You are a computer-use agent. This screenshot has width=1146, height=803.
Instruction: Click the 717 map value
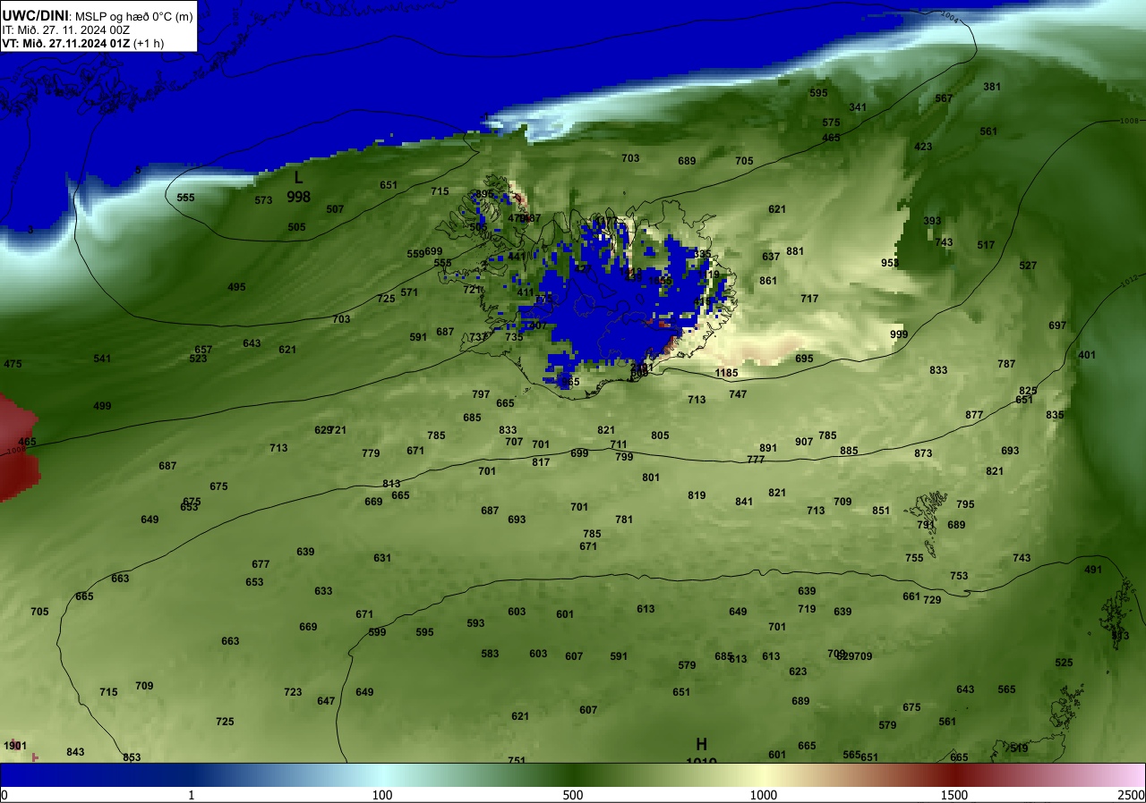tap(809, 299)
